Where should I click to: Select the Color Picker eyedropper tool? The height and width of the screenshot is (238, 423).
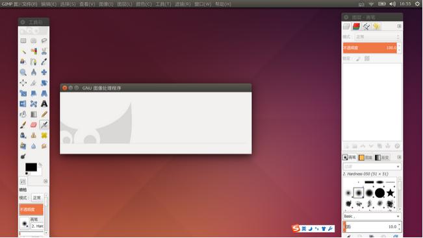click(44, 62)
